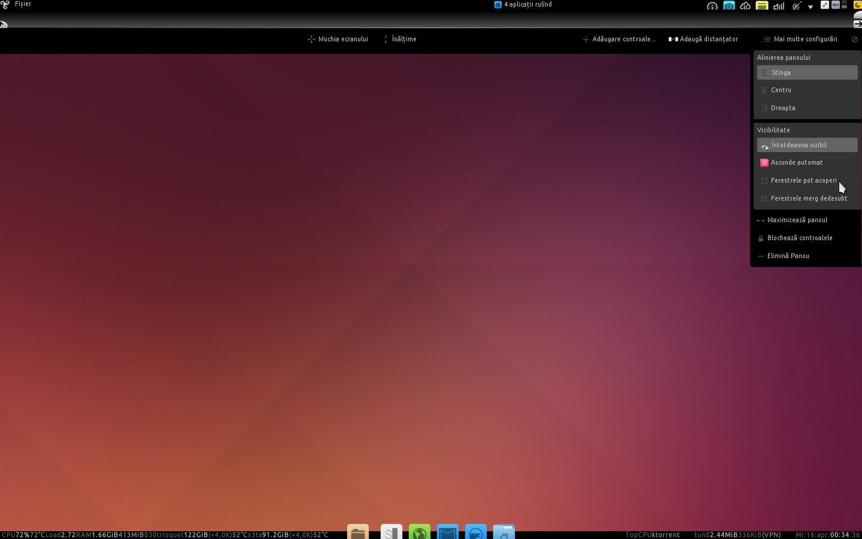862x539 pixels.
Task: Click the clock showing 00:34:36
Action: click(x=827, y=535)
